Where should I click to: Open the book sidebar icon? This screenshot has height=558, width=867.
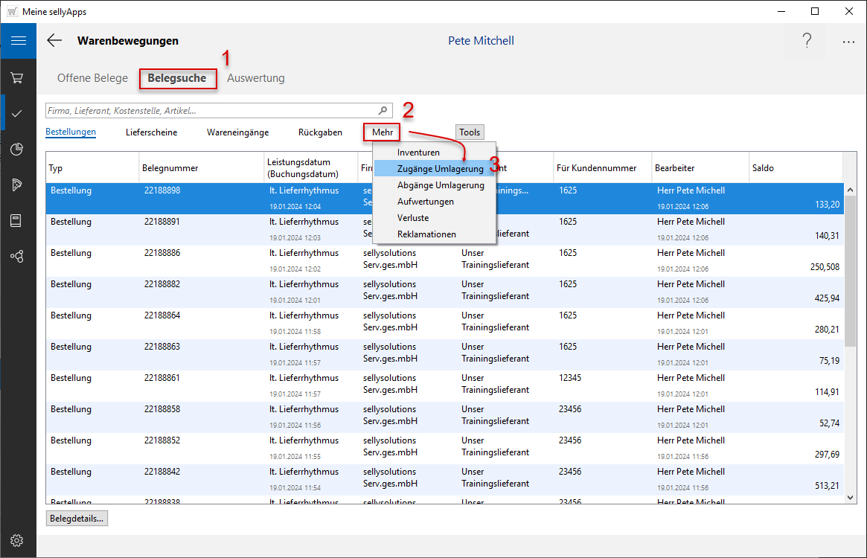[x=17, y=220]
